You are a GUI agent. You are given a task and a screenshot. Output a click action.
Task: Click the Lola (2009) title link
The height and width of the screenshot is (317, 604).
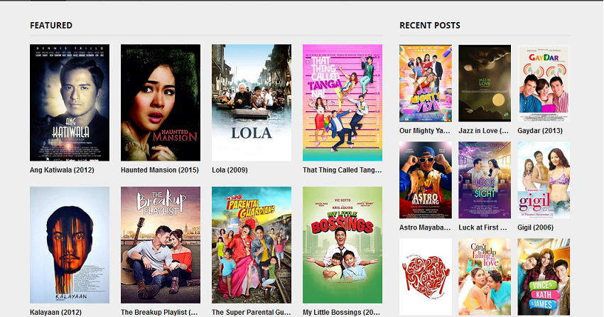(x=230, y=170)
